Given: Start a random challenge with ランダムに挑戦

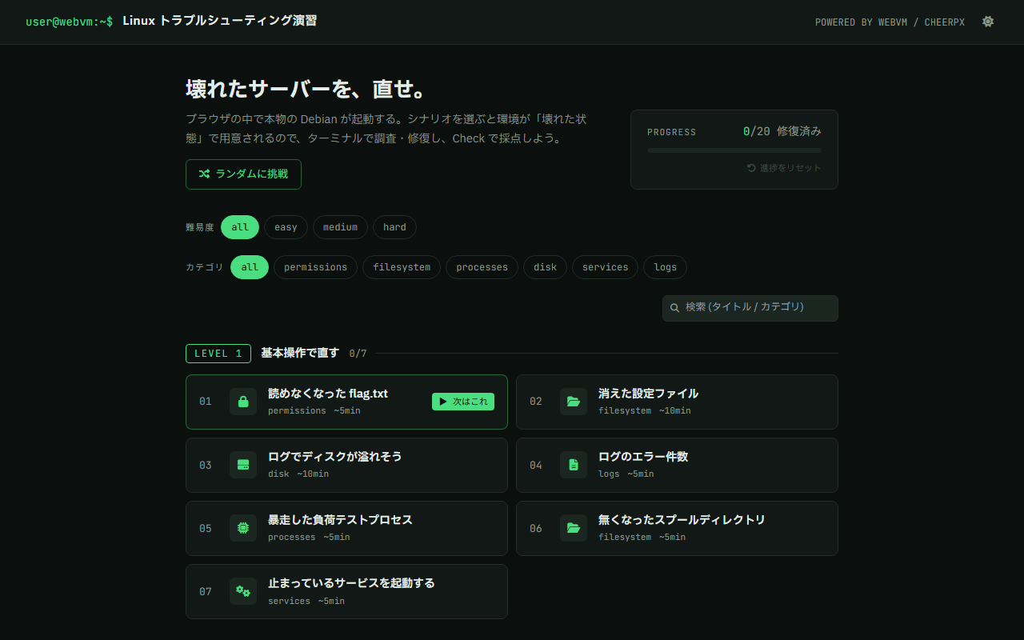Looking at the screenshot, I should pos(243,174).
